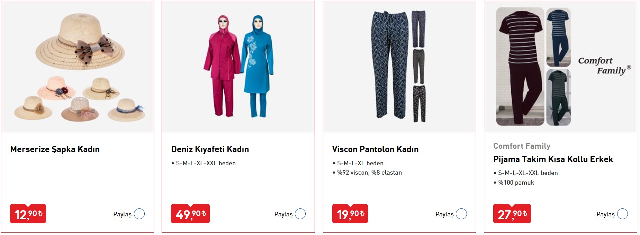Click the 12,90 ₺ price badge

(28, 214)
